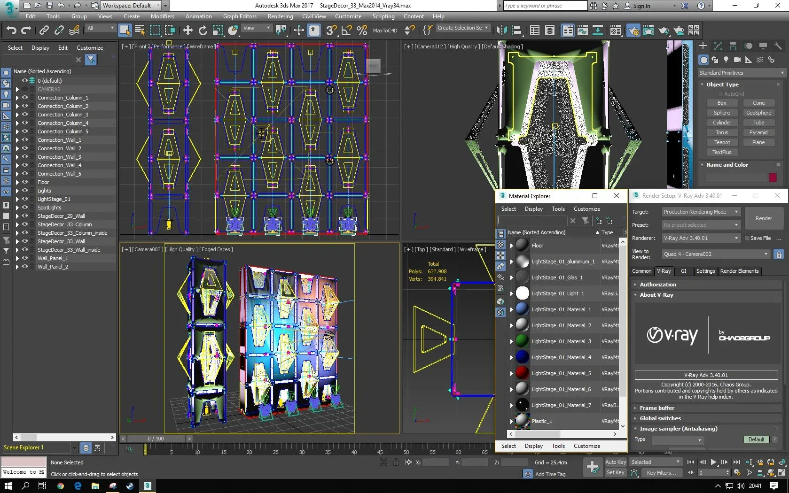Hide Connection_Column_1 with its eye icon
This screenshot has width=789, height=493.
pyautogui.click(x=25, y=98)
